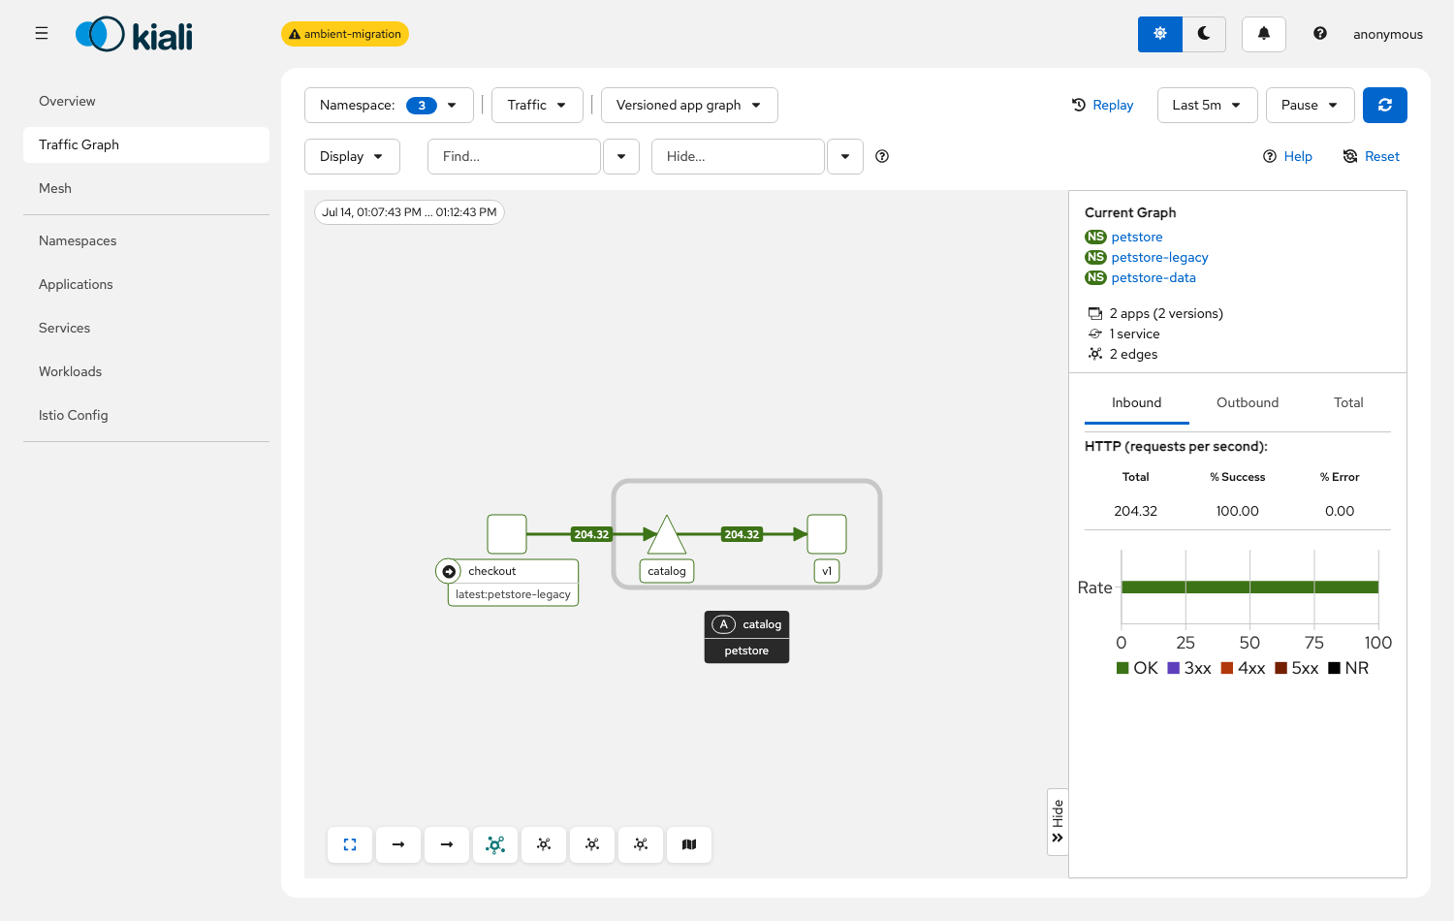
Task: Open the Last 5m duration dropdown
Action: (x=1207, y=105)
